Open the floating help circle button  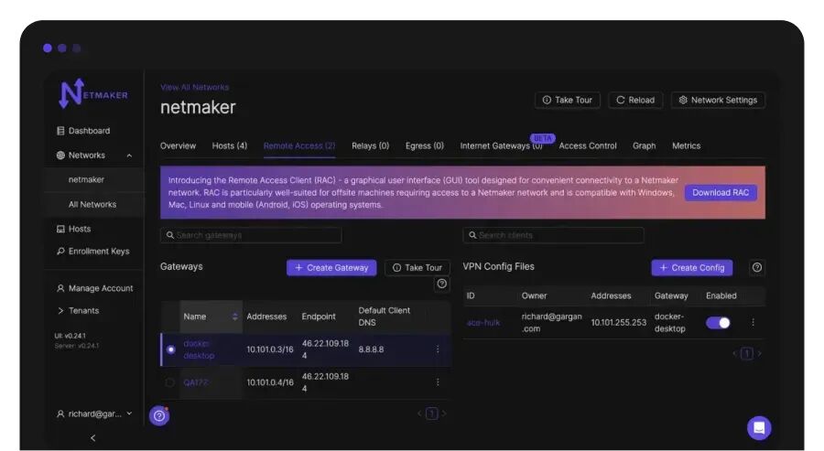click(159, 416)
